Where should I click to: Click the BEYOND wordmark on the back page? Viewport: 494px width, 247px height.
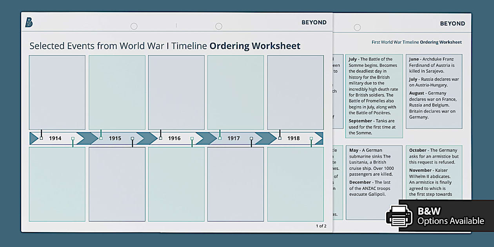[452, 24]
